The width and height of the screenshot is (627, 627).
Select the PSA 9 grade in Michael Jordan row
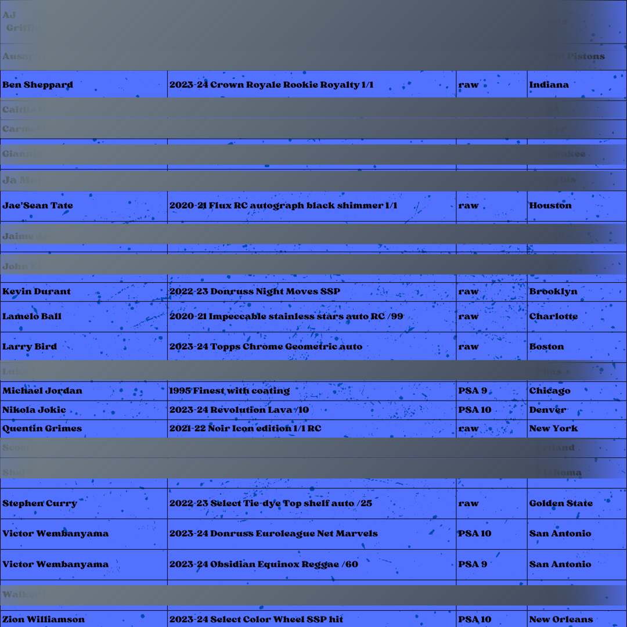[473, 391]
